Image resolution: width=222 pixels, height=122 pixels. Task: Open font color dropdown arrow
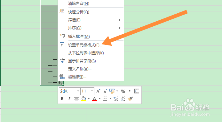[x=100, y=99]
